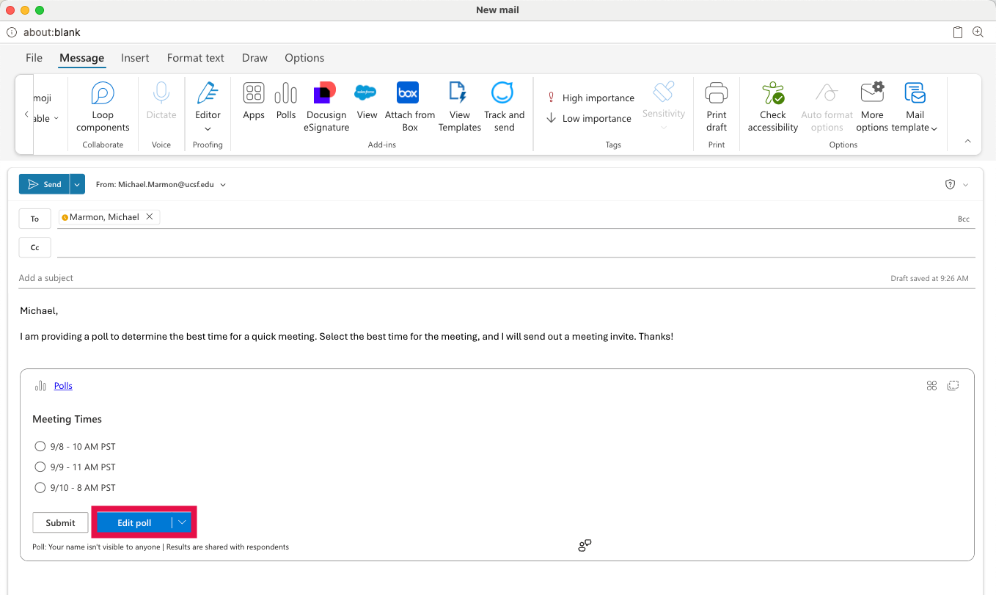
Task: Mark message as High importance
Action: [x=590, y=98]
